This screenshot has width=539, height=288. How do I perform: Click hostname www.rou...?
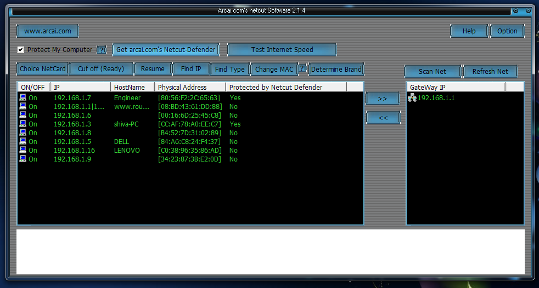tap(132, 107)
